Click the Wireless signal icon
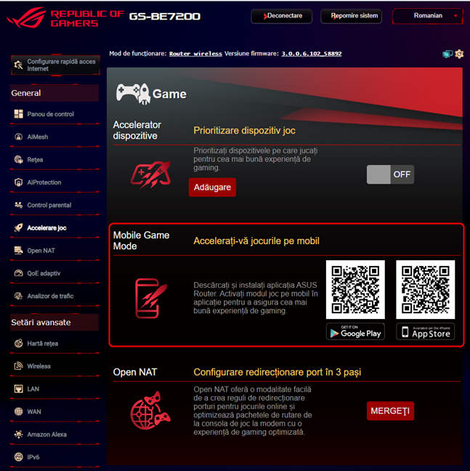The image size is (470, 471). click(x=19, y=366)
